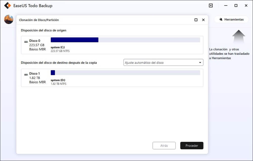This screenshot has width=253, height=161.
Task: Select the system (D:) partition bar
Action: (x=125, y=72)
